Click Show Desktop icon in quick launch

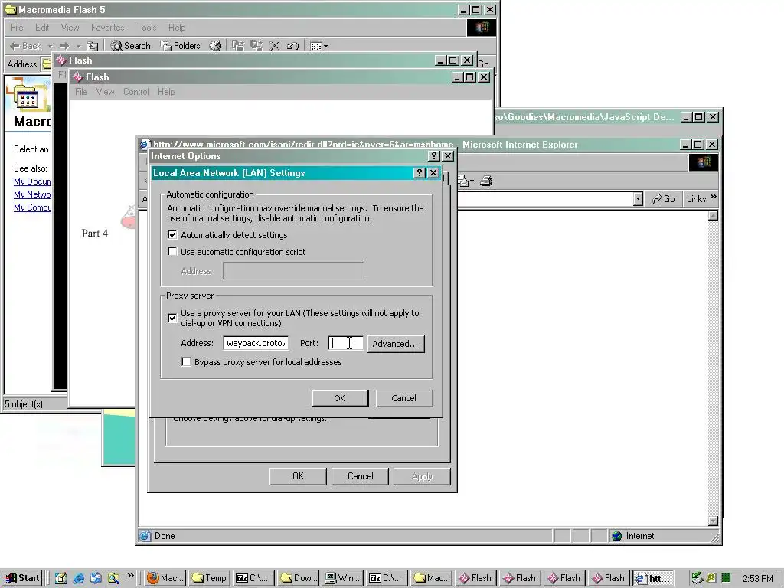[61, 578]
